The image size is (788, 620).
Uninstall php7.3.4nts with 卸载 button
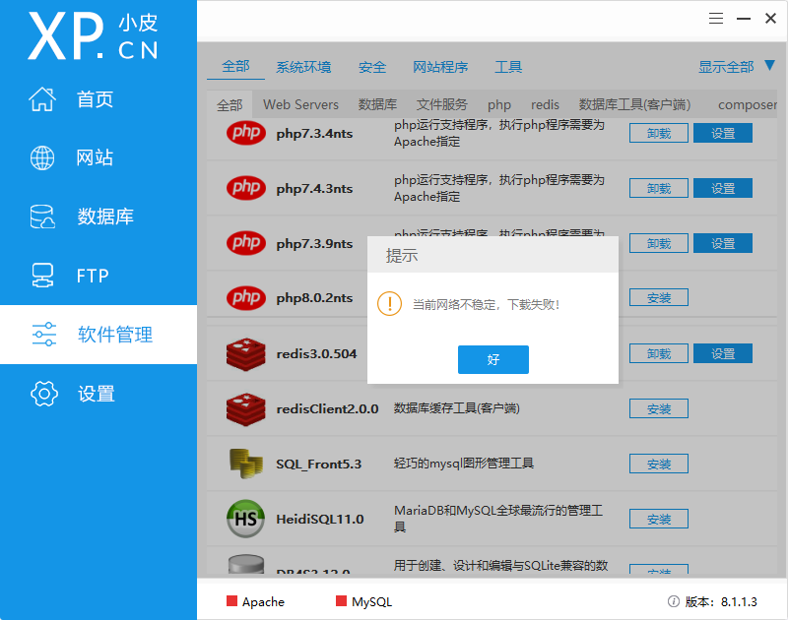(x=659, y=133)
